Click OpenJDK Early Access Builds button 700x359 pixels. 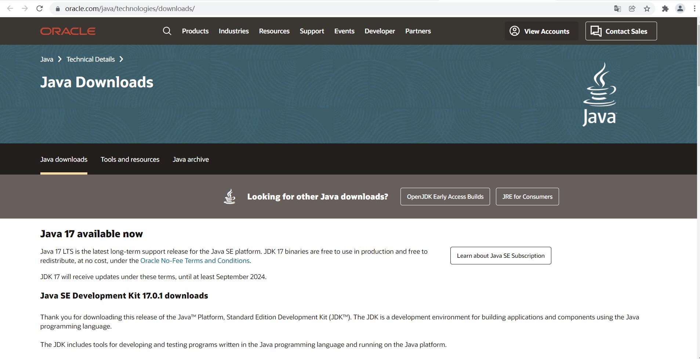point(445,197)
